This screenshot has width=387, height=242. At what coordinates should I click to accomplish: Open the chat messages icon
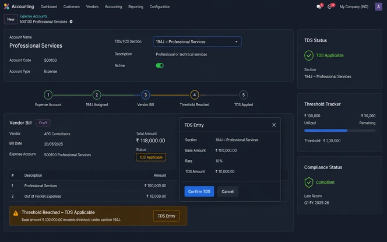pos(319,6)
